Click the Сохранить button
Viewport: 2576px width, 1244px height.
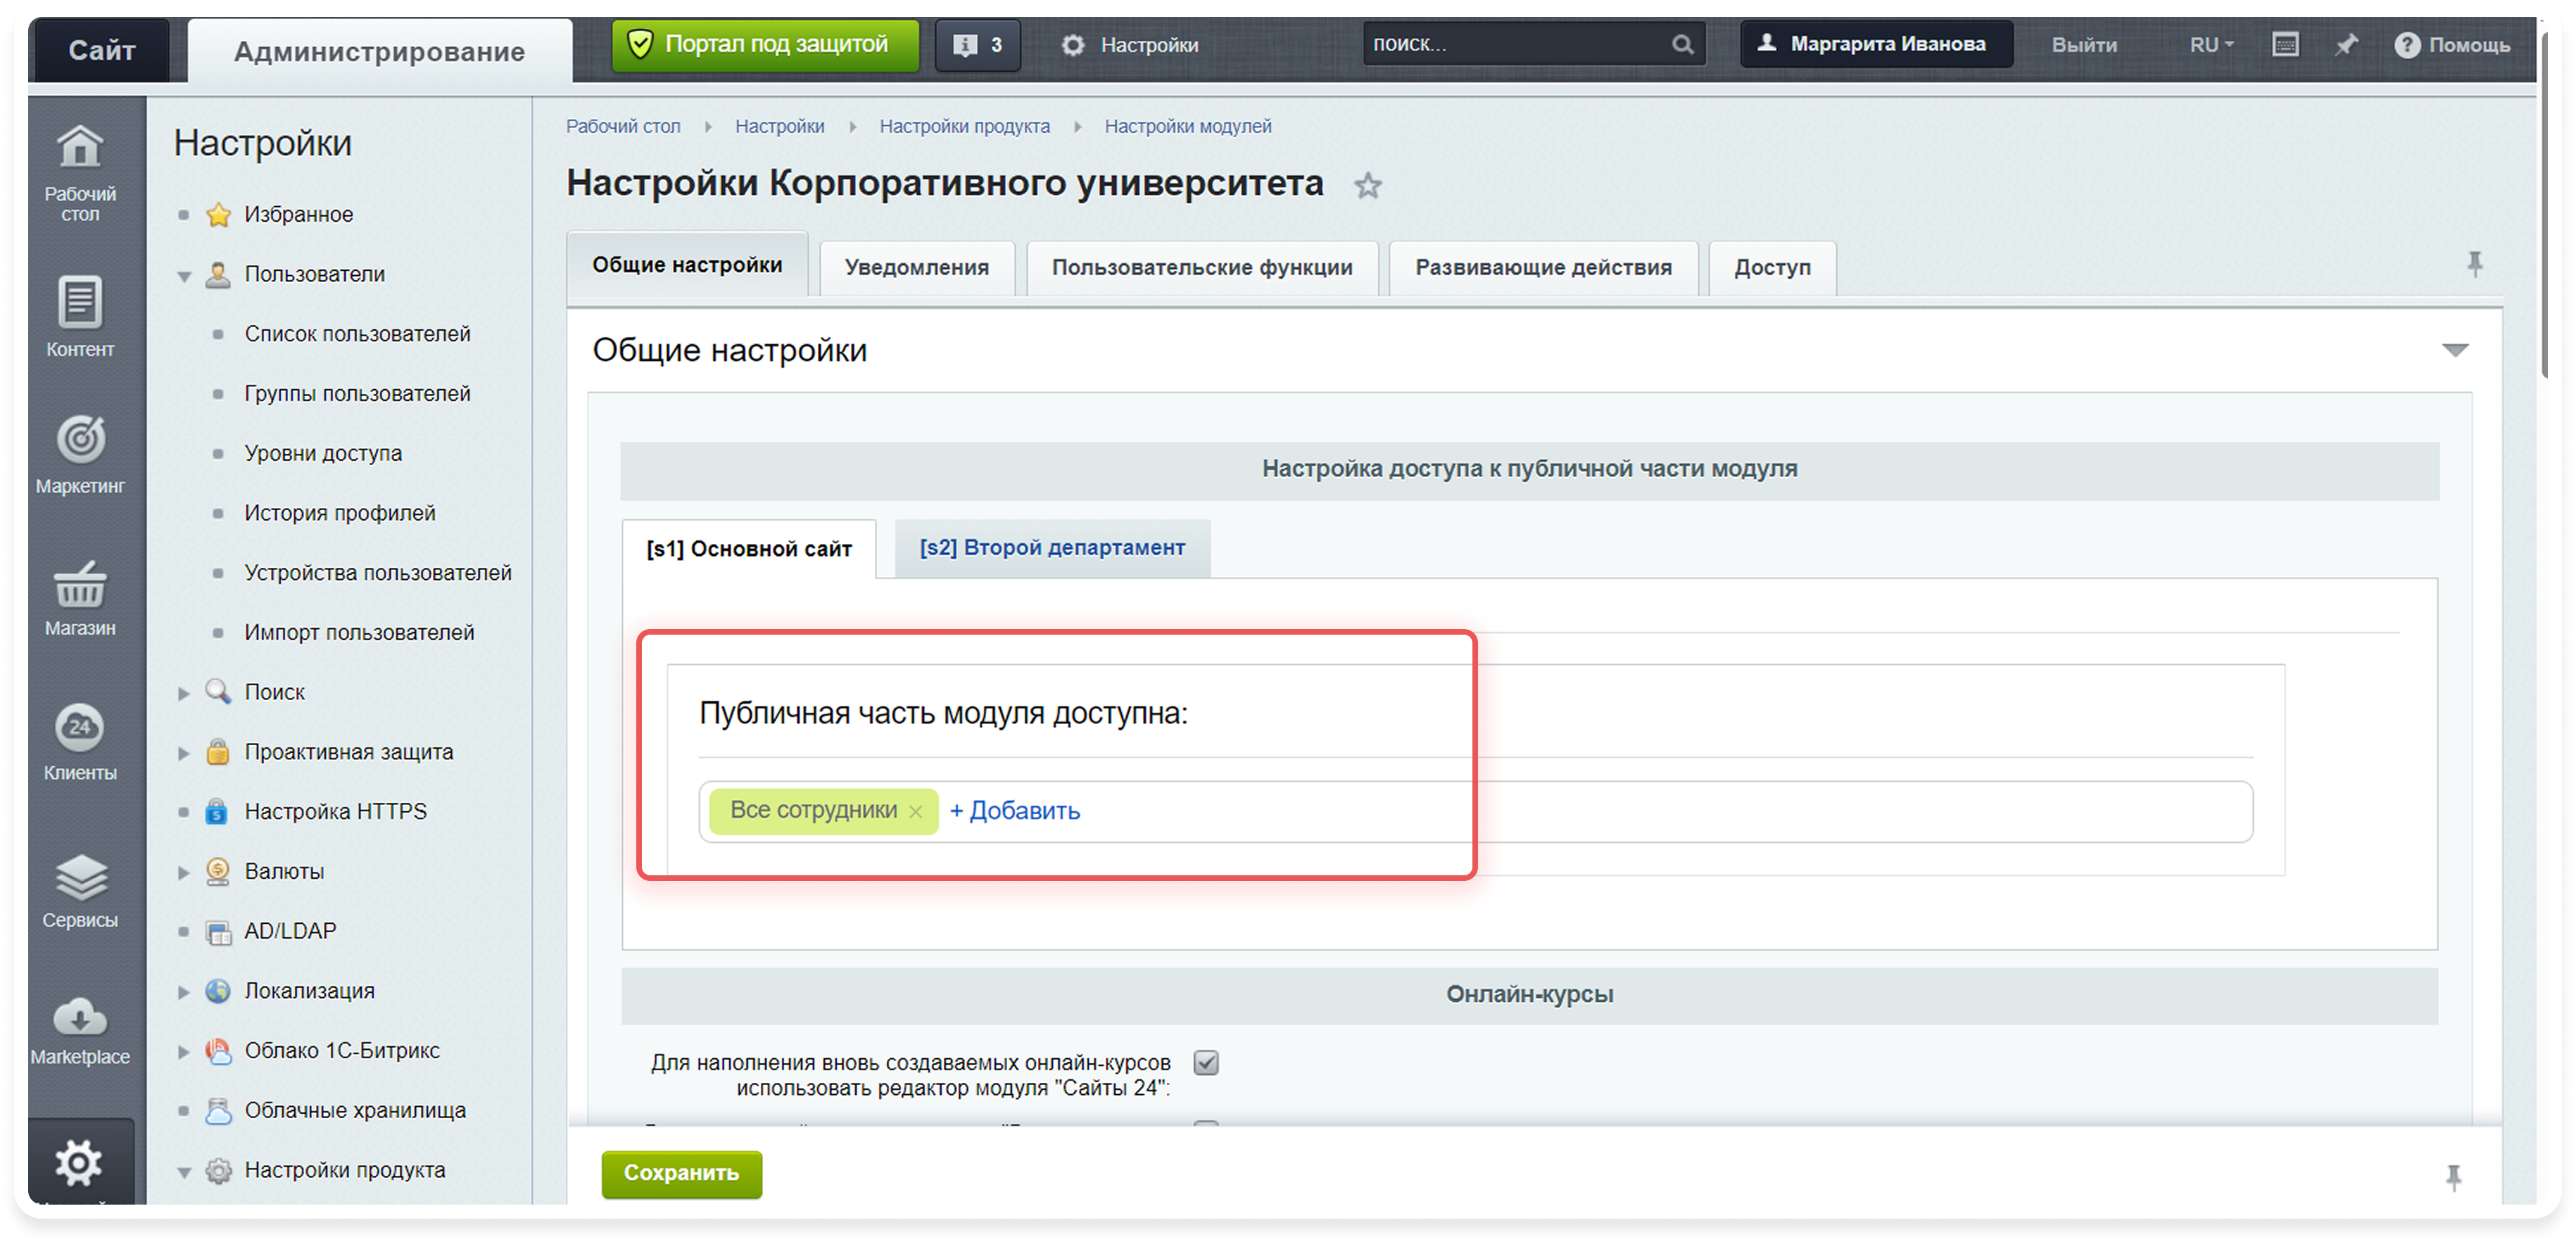[x=681, y=1175]
